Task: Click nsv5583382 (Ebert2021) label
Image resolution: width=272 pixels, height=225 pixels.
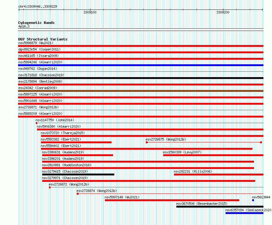Action: (61, 139)
